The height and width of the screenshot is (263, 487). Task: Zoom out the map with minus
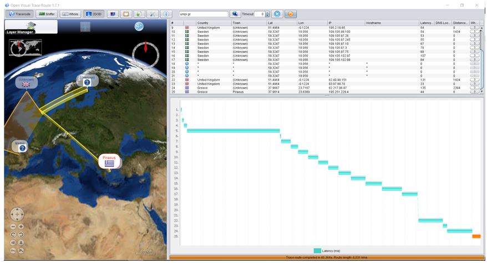pyautogui.click(x=13, y=227)
